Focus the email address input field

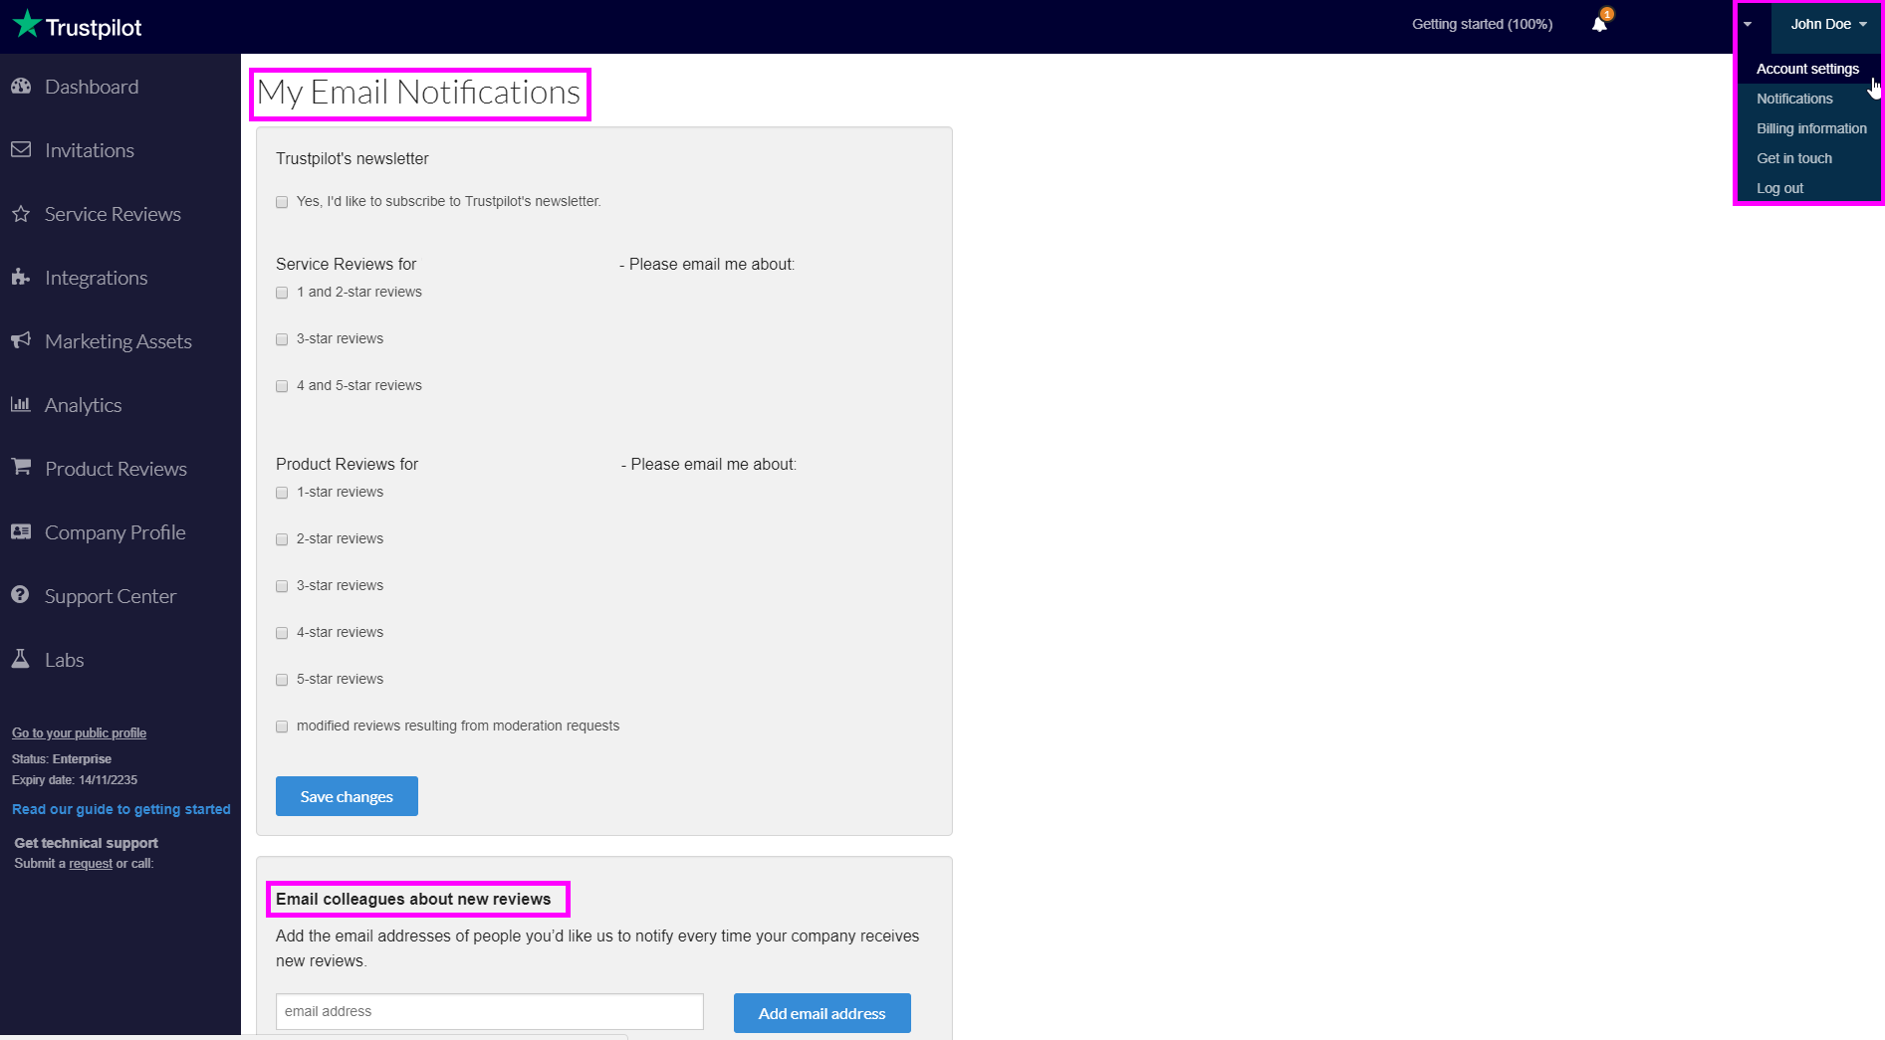click(490, 1011)
